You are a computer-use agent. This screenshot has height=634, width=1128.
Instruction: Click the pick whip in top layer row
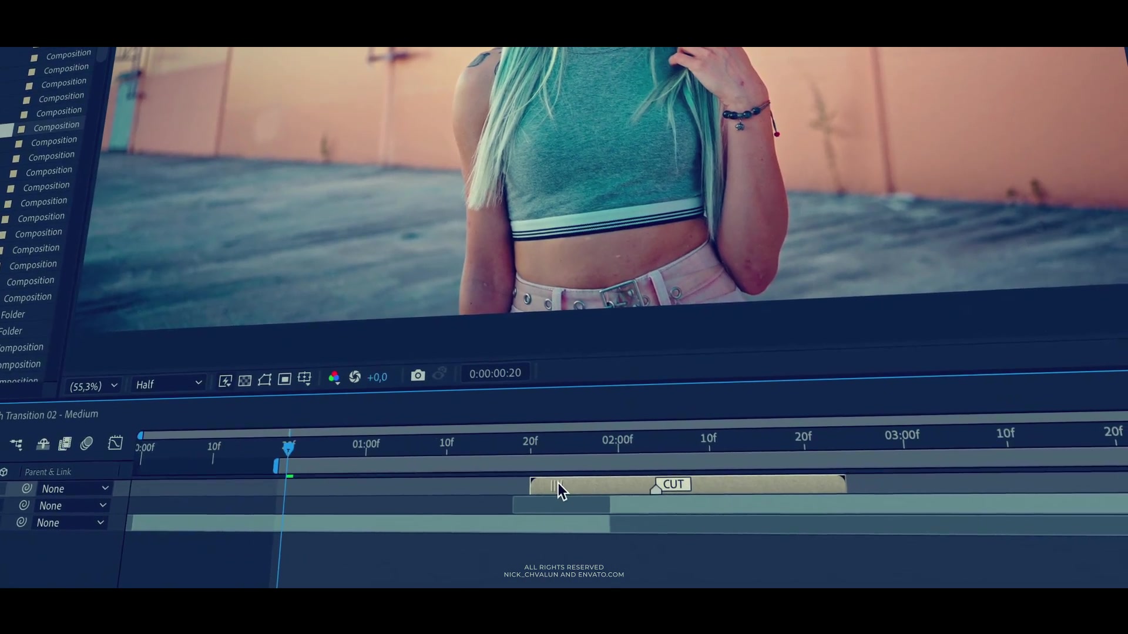tap(26, 488)
